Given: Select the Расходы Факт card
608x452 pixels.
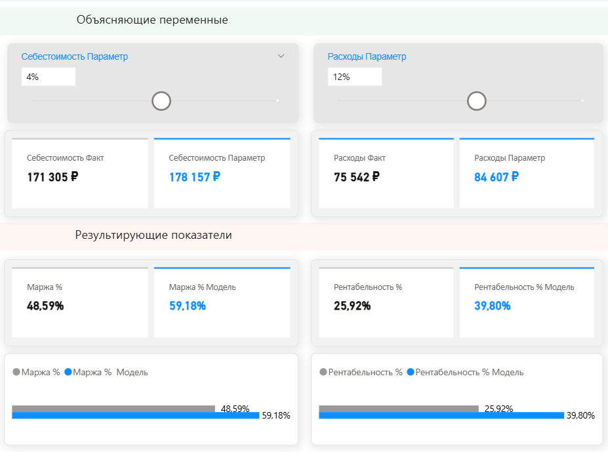Looking at the screenshot, I should click(x=386, y=173).
